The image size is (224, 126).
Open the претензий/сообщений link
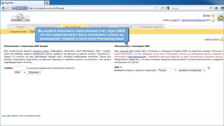click(193, 20)
